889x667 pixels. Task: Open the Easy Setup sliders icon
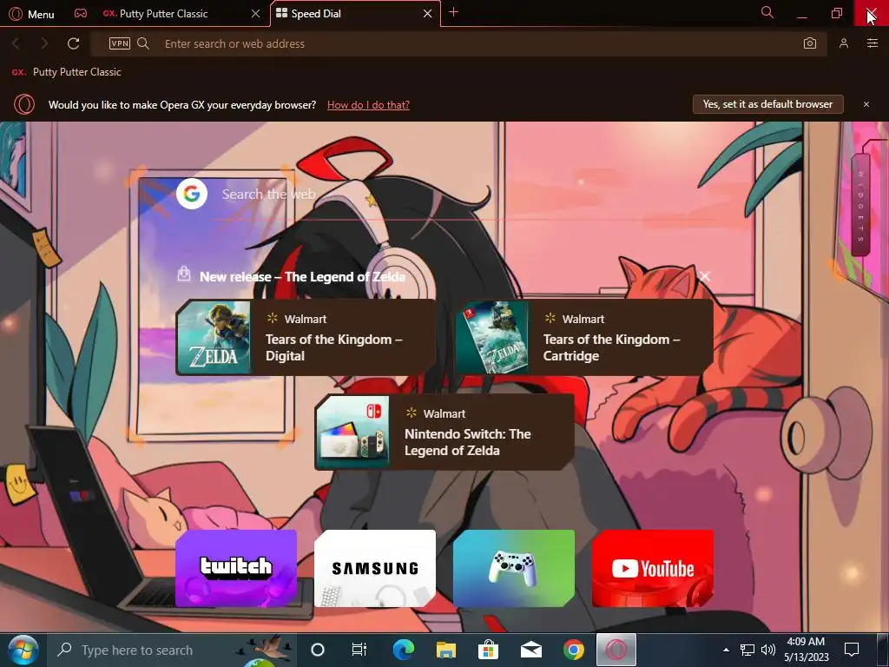[x=873, y=43]
